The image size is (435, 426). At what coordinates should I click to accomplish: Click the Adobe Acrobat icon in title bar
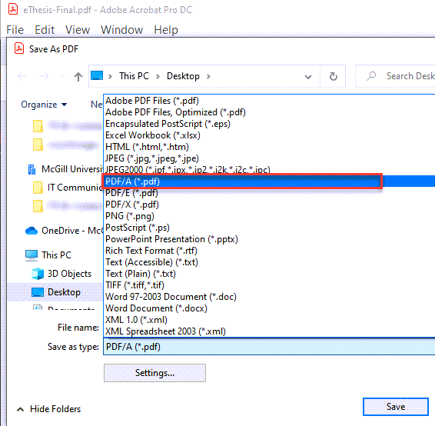(x=13, y=9)
